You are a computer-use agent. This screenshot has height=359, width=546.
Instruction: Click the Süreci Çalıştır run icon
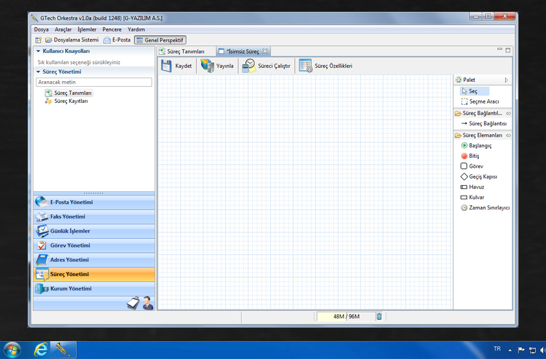(x=249, y=66)
